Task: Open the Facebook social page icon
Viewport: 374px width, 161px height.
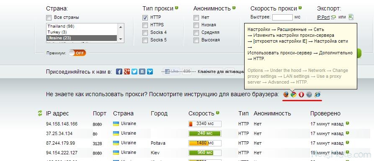Action: 119,72
